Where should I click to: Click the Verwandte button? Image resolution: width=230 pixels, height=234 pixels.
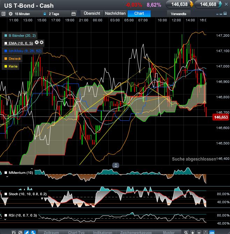(x=178, y=14)
